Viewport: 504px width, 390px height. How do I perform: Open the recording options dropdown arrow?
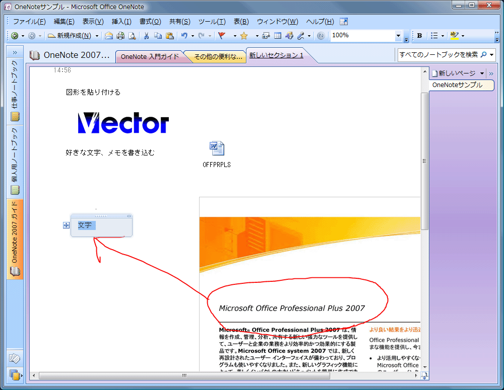click(x=309, y=36)
